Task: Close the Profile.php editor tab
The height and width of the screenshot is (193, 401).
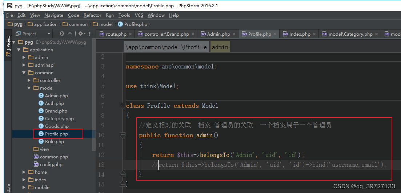Action: [x=275, y=34]
